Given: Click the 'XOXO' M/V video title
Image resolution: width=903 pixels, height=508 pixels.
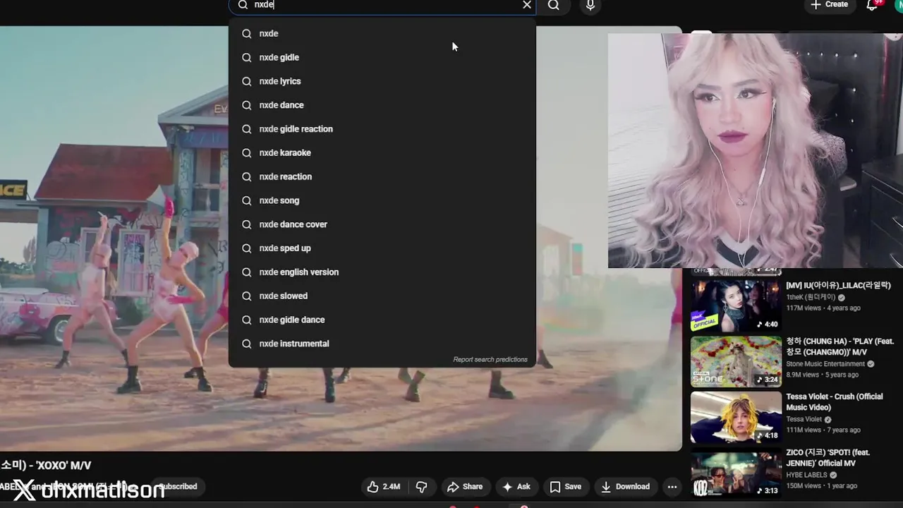Looking at the screenshot, I should pos(46,466).
